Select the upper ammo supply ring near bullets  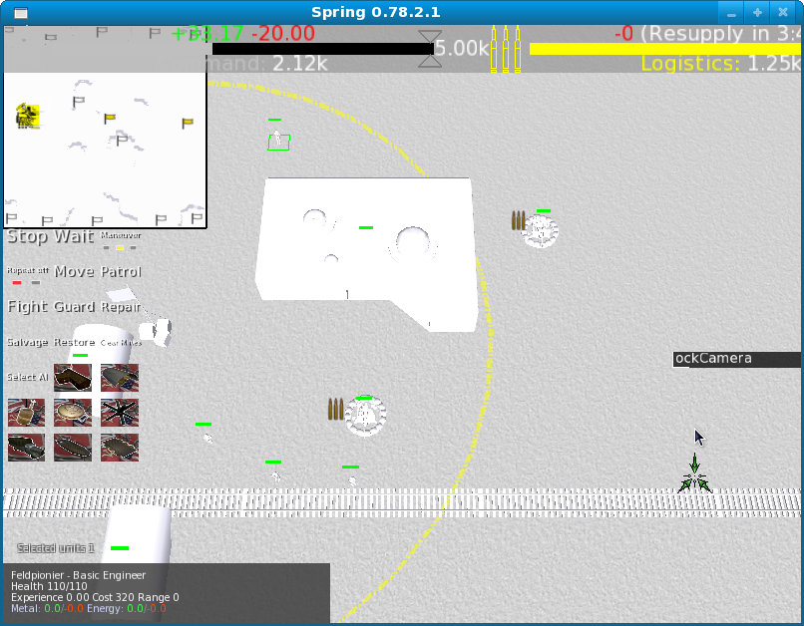pos(540,231)
